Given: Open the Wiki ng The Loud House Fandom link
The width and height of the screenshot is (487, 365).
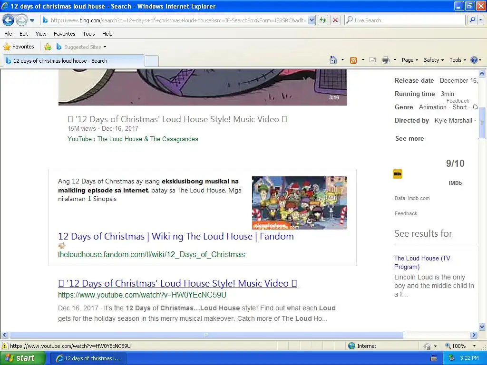Looking at the screenshot, I should [176, 237].
